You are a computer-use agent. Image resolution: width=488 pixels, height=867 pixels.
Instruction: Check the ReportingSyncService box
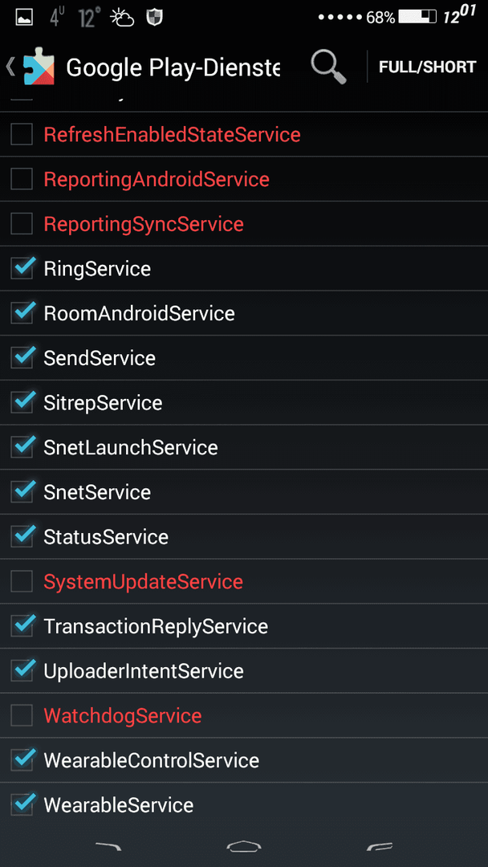pos(22,224)
